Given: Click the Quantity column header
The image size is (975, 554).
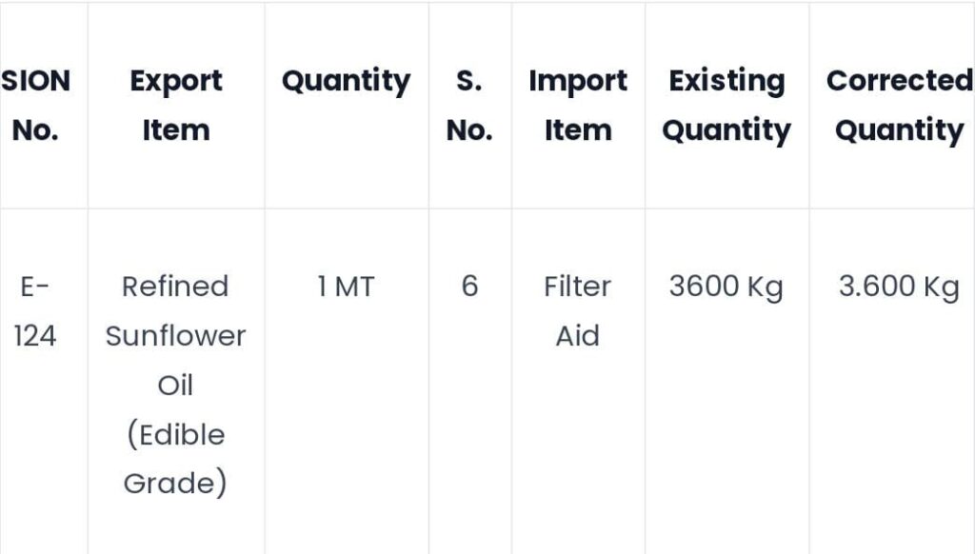Looking at the screenshot, I should coord(347,82).
